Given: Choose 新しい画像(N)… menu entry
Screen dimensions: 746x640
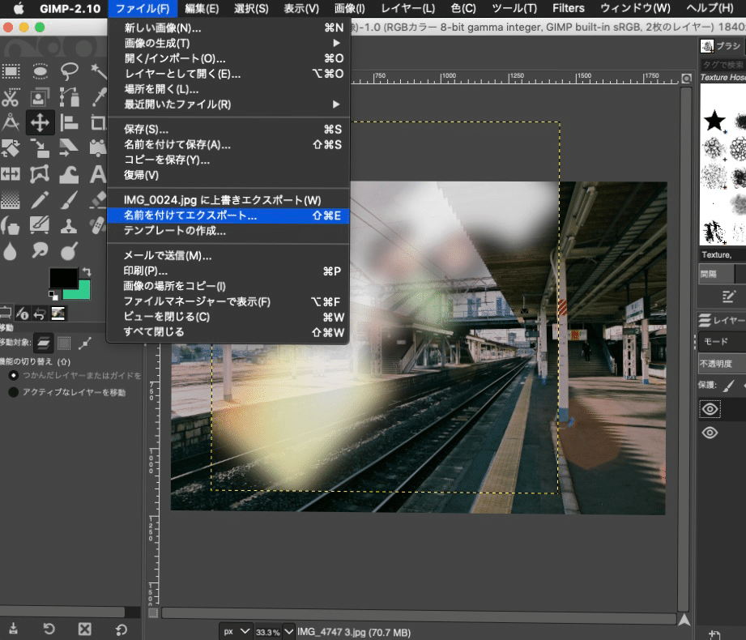Looking at the screenshot, I should [x=229, y=28].
